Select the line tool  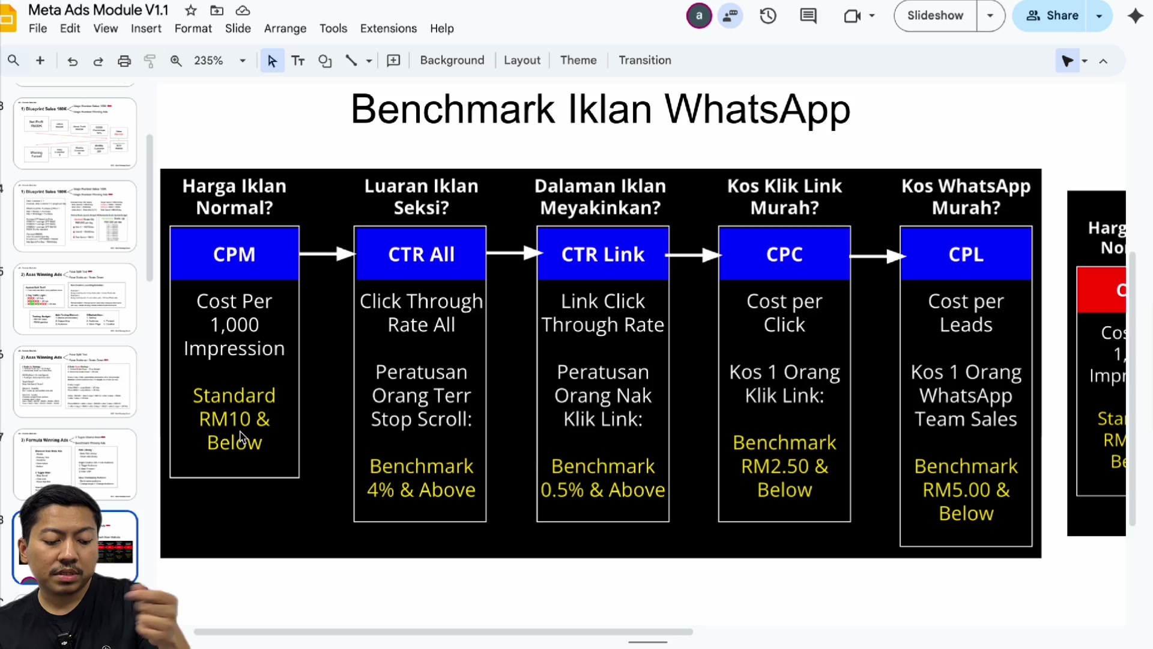(x=351, y=60)
